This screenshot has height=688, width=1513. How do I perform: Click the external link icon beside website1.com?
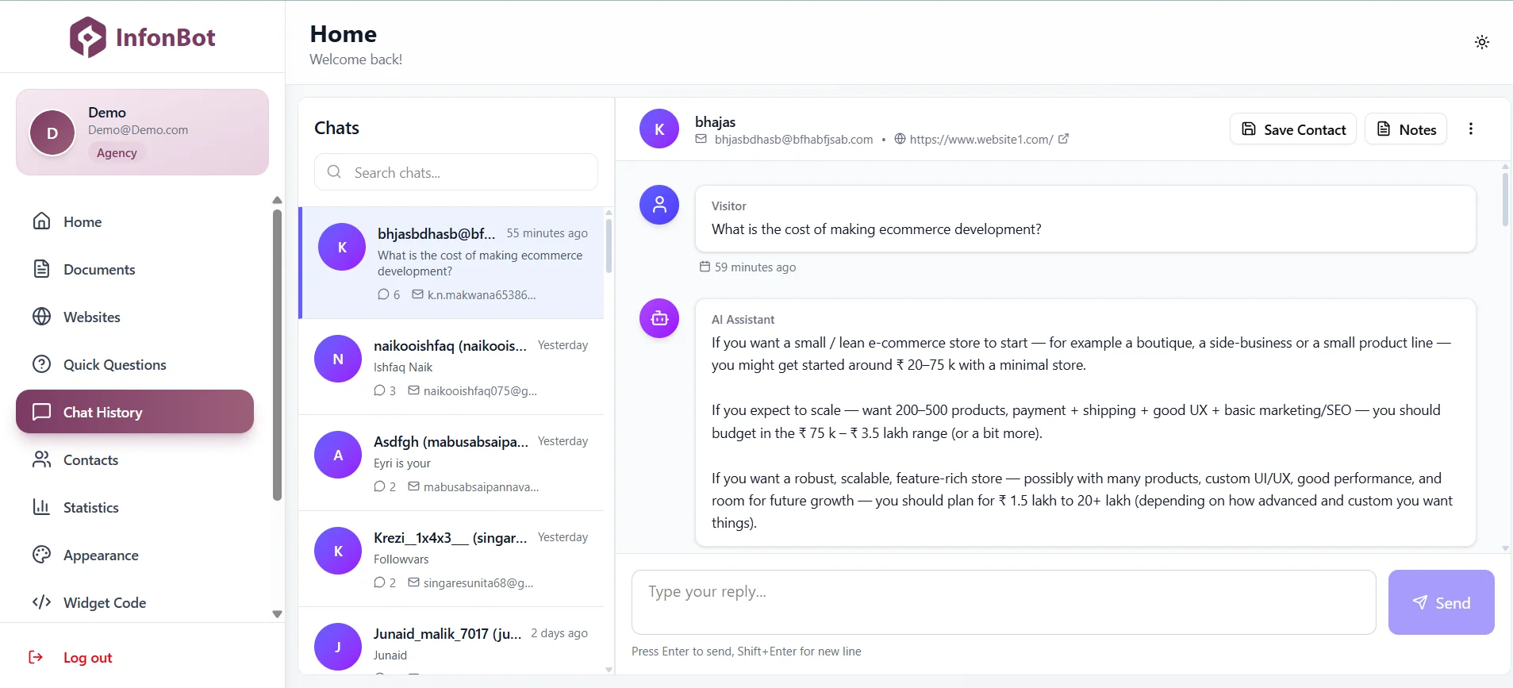[x=1063, y=138]
